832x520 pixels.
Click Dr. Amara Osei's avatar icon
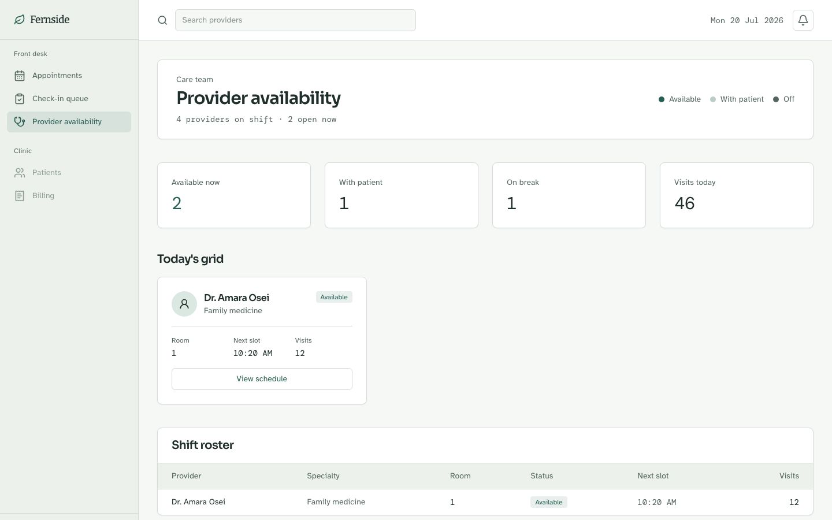pos(184,304)
